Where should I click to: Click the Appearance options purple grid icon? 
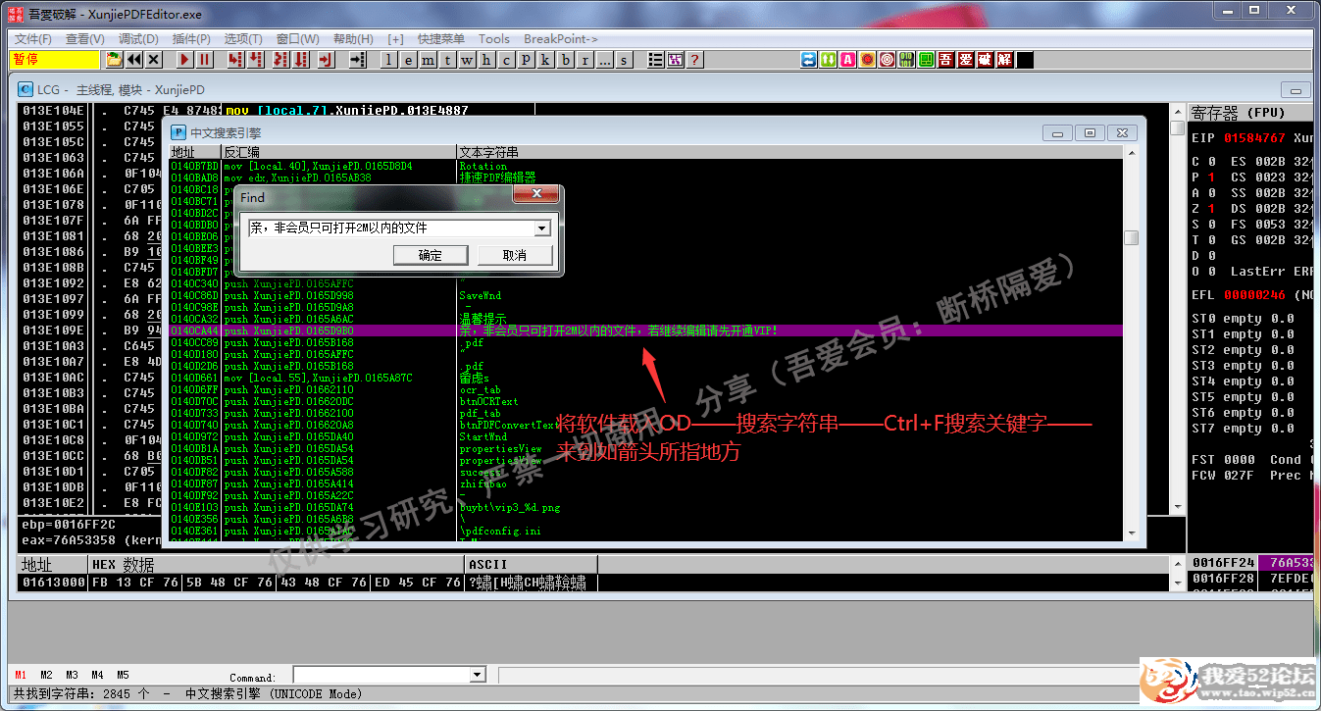pos(675,60)
